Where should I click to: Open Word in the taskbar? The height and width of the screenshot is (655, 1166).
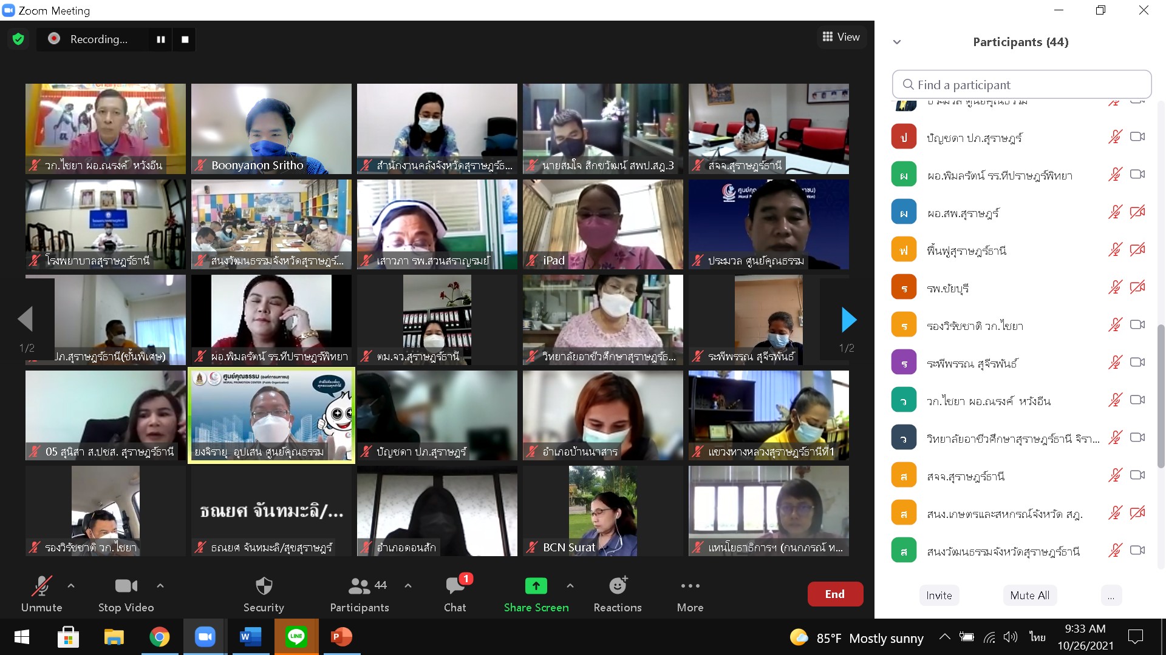[250, 637]
